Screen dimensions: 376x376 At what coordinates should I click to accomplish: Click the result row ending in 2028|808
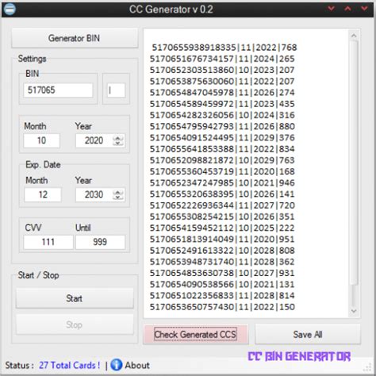(x=222, y=251)
